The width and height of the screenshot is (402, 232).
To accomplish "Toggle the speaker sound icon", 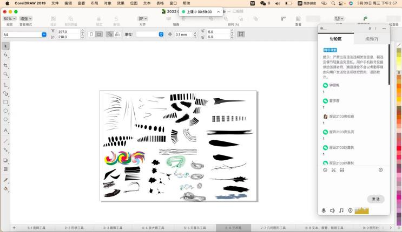I will pyautogui.click(x=332, y=210).
